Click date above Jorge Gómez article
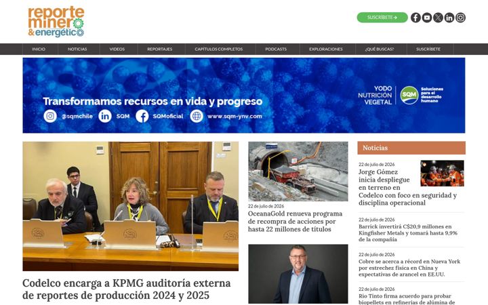Image resolution: width=488 pixels, height=305 pixels. pos(377,164)
